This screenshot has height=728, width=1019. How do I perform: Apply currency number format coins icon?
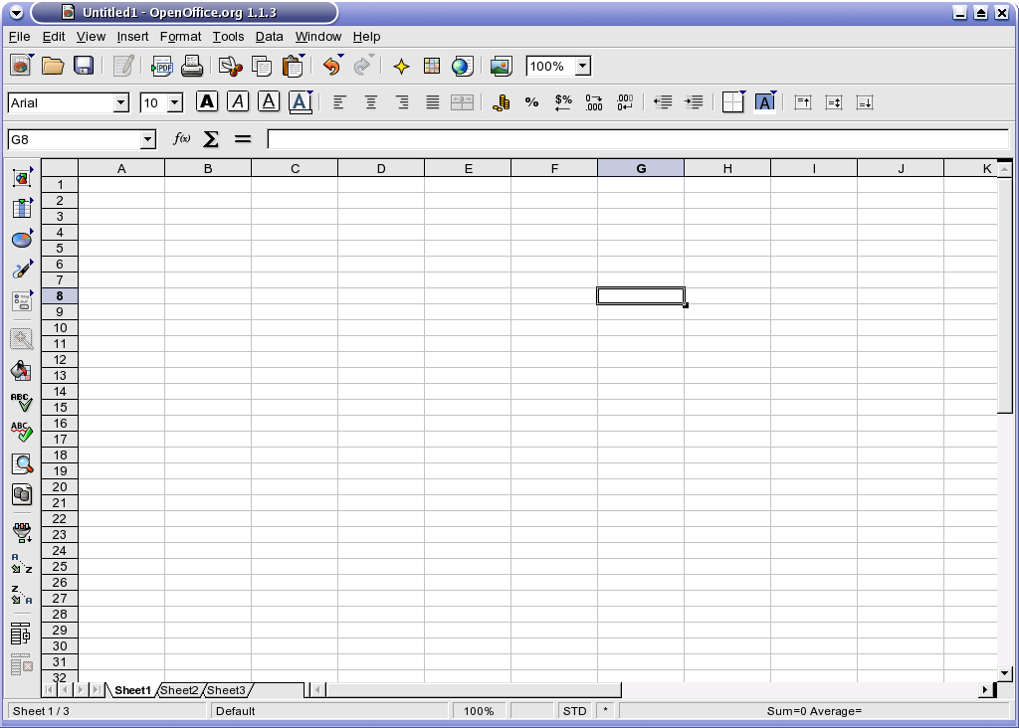coord(502,102)
